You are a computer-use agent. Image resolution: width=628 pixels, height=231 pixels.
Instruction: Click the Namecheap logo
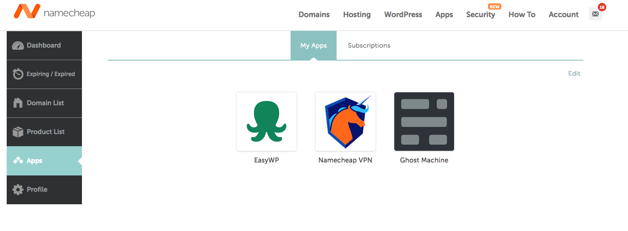pyautogui.click(x=54, y=12)
